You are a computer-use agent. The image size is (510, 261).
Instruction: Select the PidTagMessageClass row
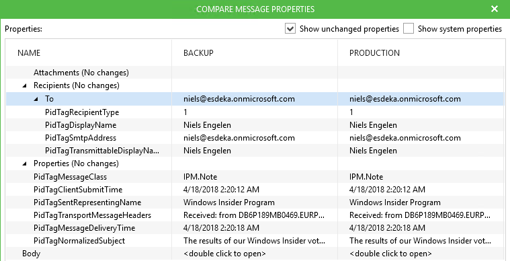pos(255,177)
